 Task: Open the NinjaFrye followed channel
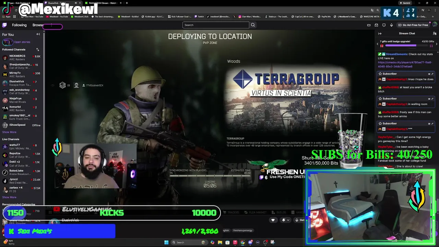[21, 100]
